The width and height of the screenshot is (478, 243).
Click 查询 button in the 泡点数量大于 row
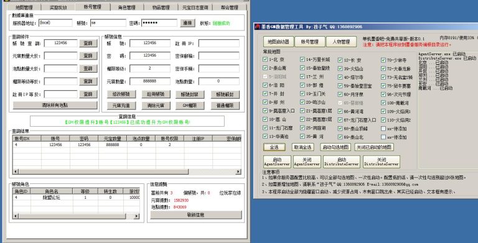pyautogui.click(x=88, y=68)
